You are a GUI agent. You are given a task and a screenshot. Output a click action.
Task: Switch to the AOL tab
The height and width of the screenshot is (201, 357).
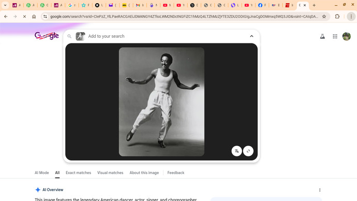click(x=124, y=5)
